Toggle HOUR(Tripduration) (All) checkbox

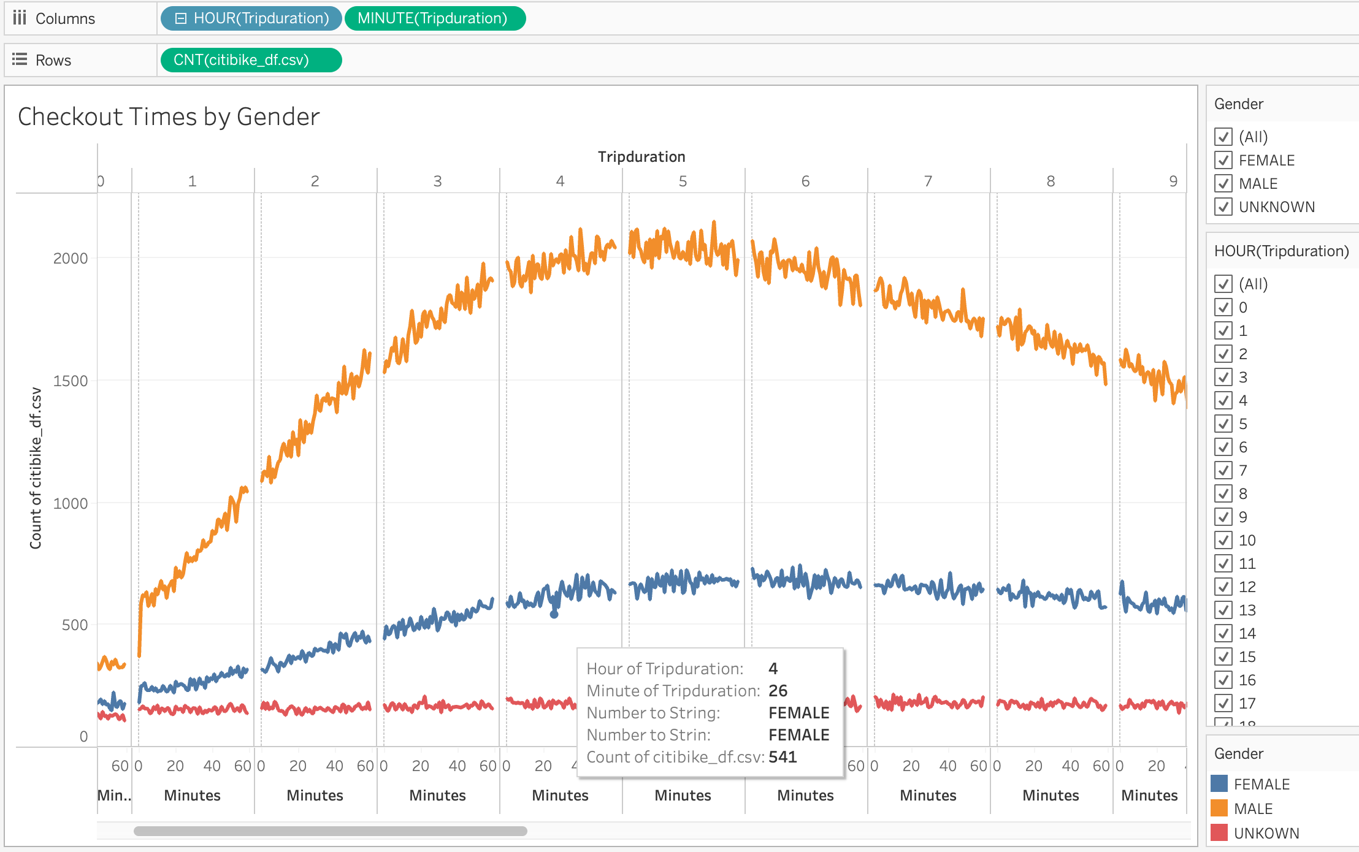(x=1223, y=284)
